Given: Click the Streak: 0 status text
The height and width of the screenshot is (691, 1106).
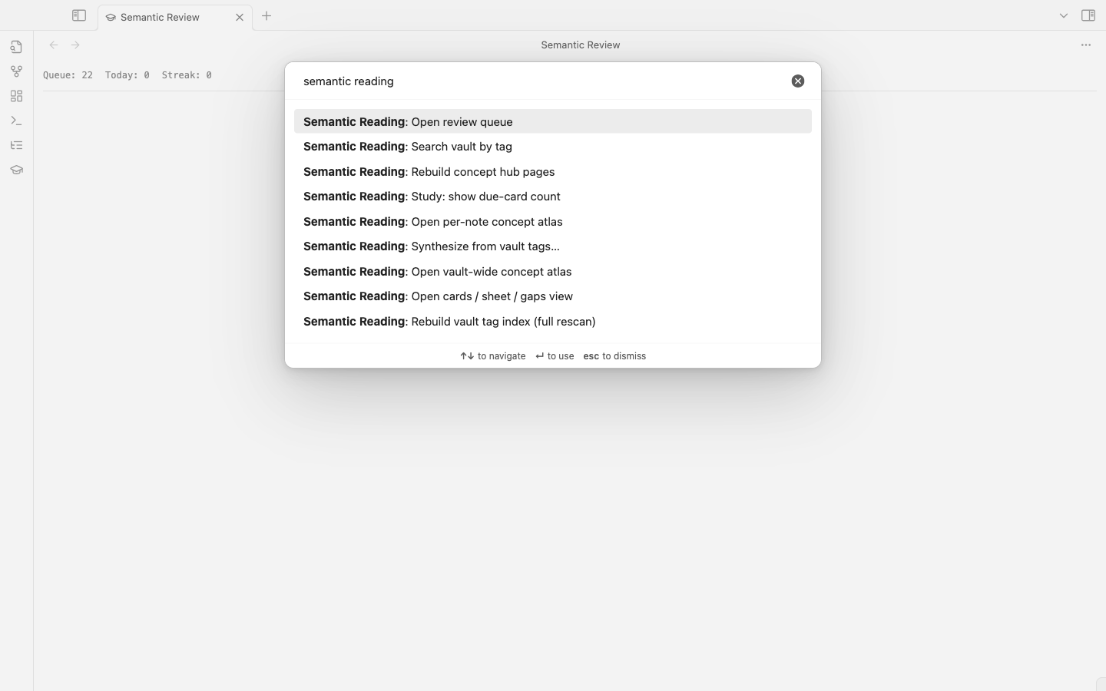Looking at the screenshot, I should tap(187, 75).
